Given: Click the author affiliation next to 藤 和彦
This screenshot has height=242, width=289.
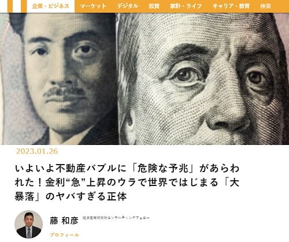Looking at the screenshot, I should click(x=116, y=218).
